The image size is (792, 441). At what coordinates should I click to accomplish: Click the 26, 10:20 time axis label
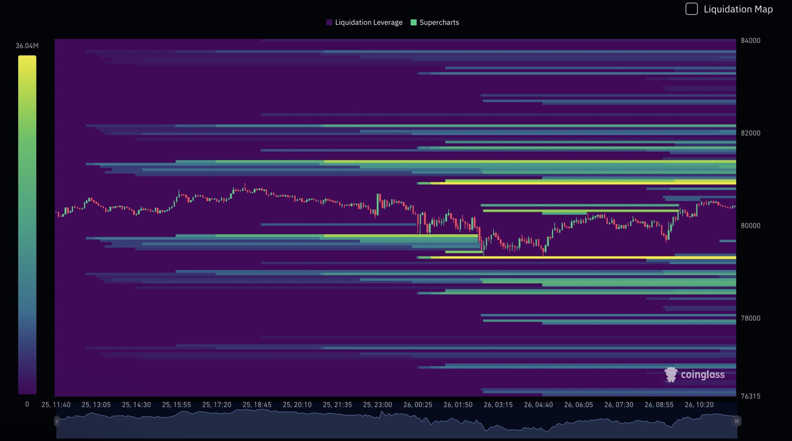click(x=699, y=405)
